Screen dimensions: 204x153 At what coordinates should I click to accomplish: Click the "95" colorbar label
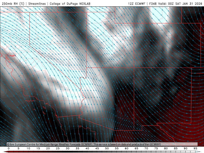point(195,148)
